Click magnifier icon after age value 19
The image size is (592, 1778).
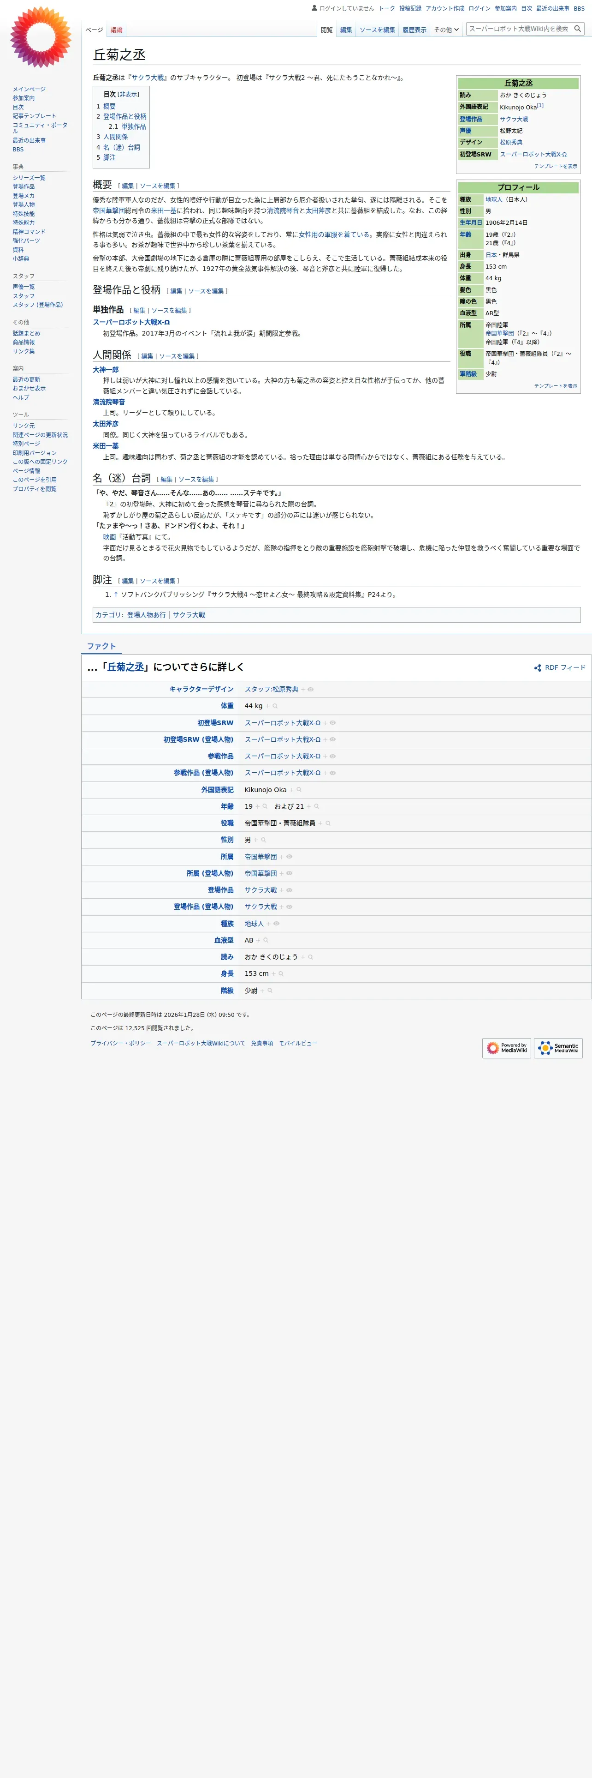click(265, 806)
